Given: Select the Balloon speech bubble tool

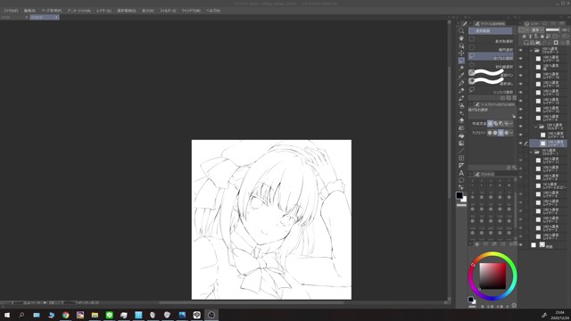Looking at the screenshot, I should click(461, 180).
